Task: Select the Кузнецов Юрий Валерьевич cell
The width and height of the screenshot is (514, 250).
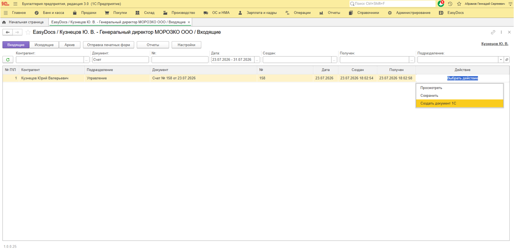Action: tap(52, 78)
